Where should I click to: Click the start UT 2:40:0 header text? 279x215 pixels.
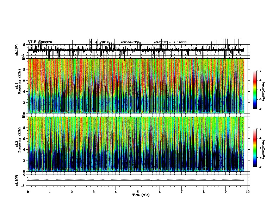click(170, 42)
